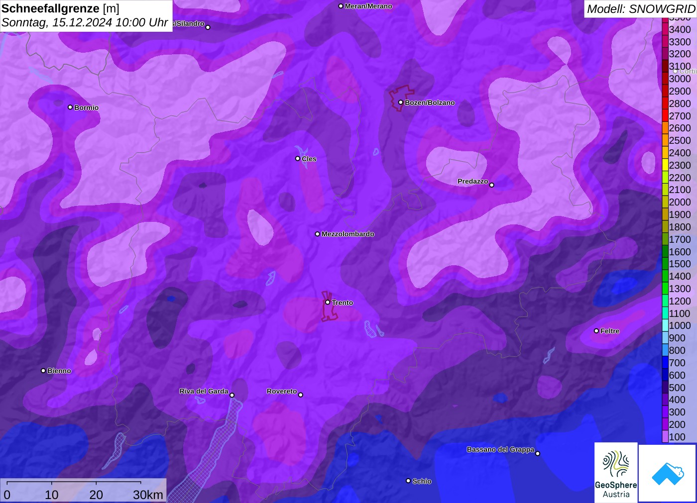The width and height of the screenshot is (697, 503).
Task: Click the blue weather app logo
Action: [x=668, y=473]
